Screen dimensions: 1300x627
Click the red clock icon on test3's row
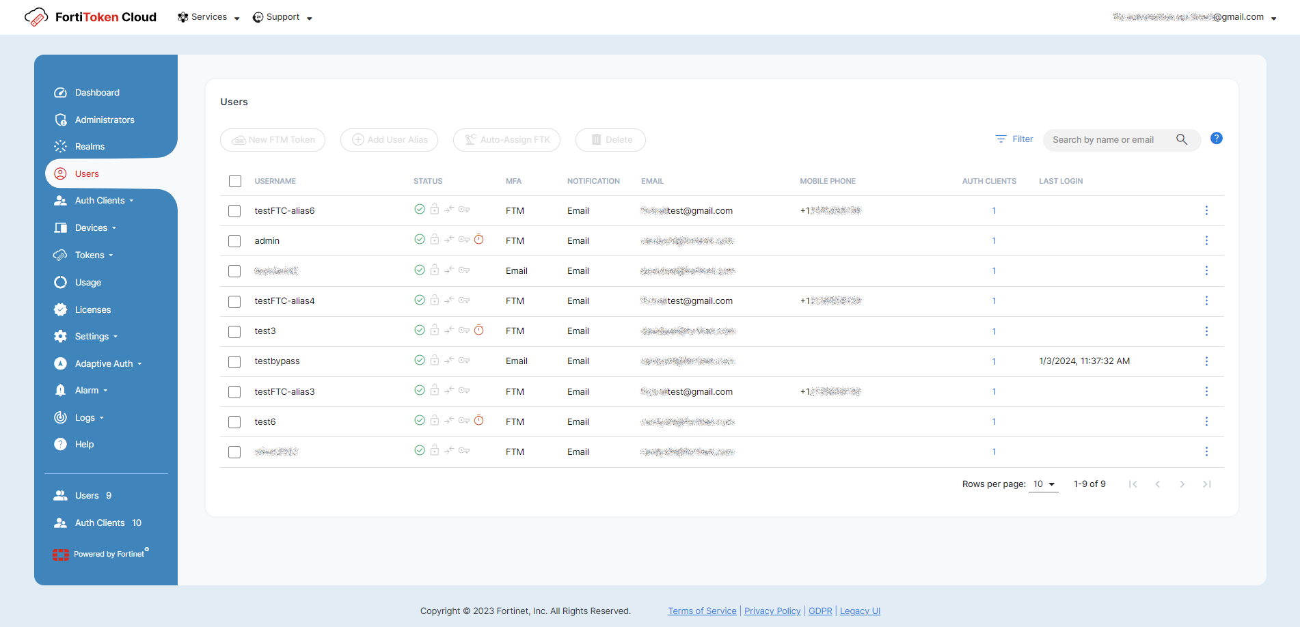click(479, 330)
